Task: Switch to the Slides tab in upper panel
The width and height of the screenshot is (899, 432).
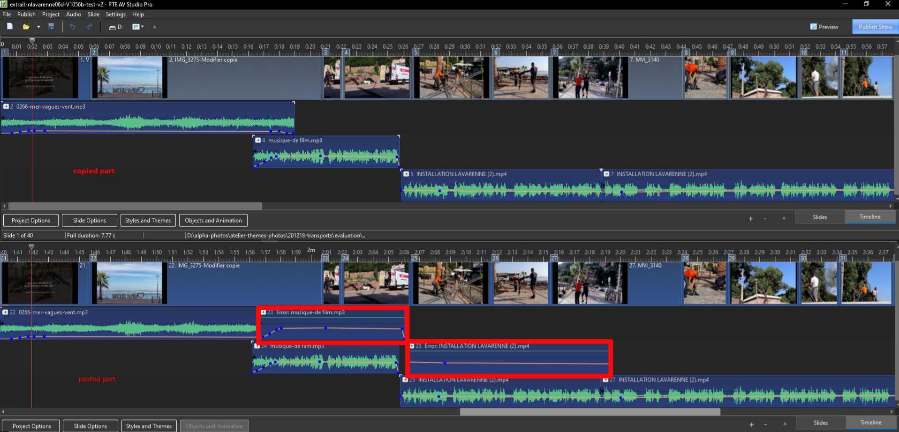Action: pyautogui.click(x=819, y=217)
